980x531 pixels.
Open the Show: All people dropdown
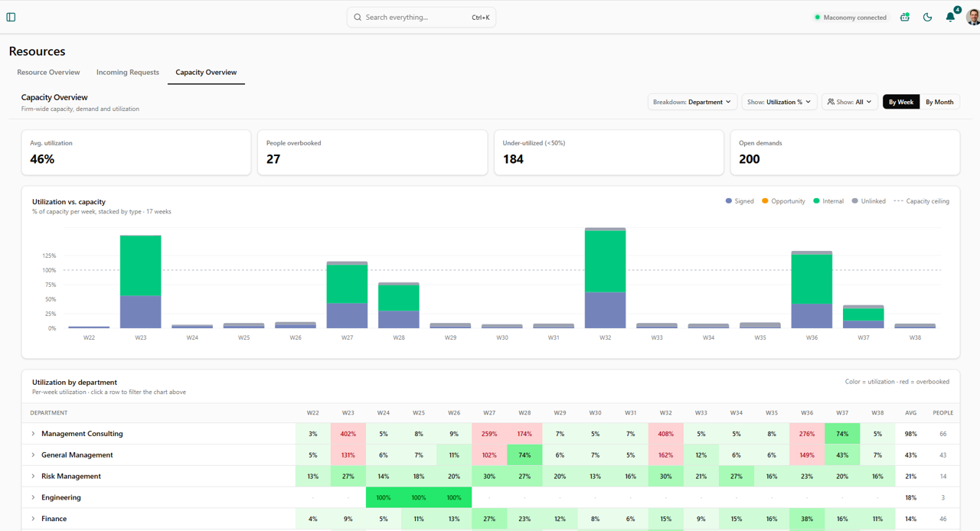pos(850,102)
